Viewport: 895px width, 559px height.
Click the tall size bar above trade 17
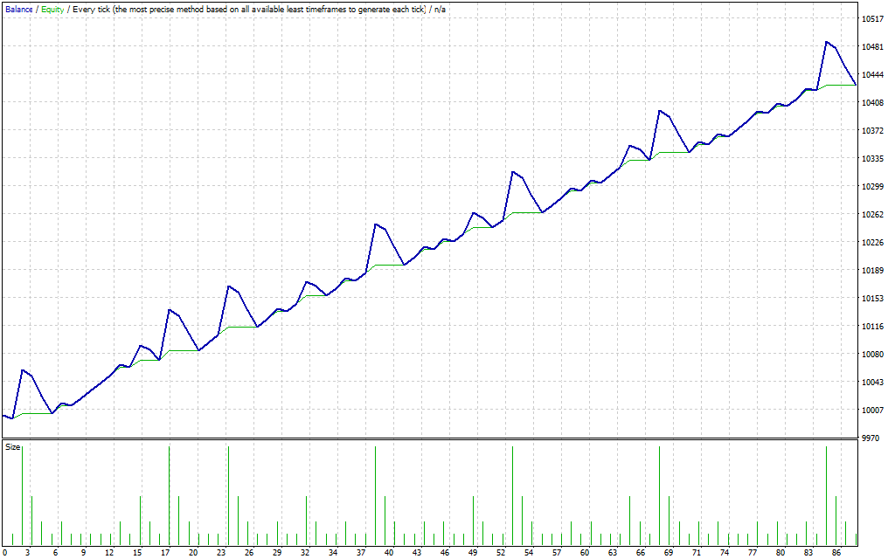tap(169, 489)
